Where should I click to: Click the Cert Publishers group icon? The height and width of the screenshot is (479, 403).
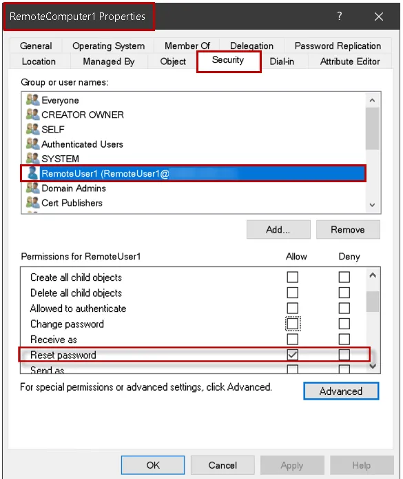32,202
